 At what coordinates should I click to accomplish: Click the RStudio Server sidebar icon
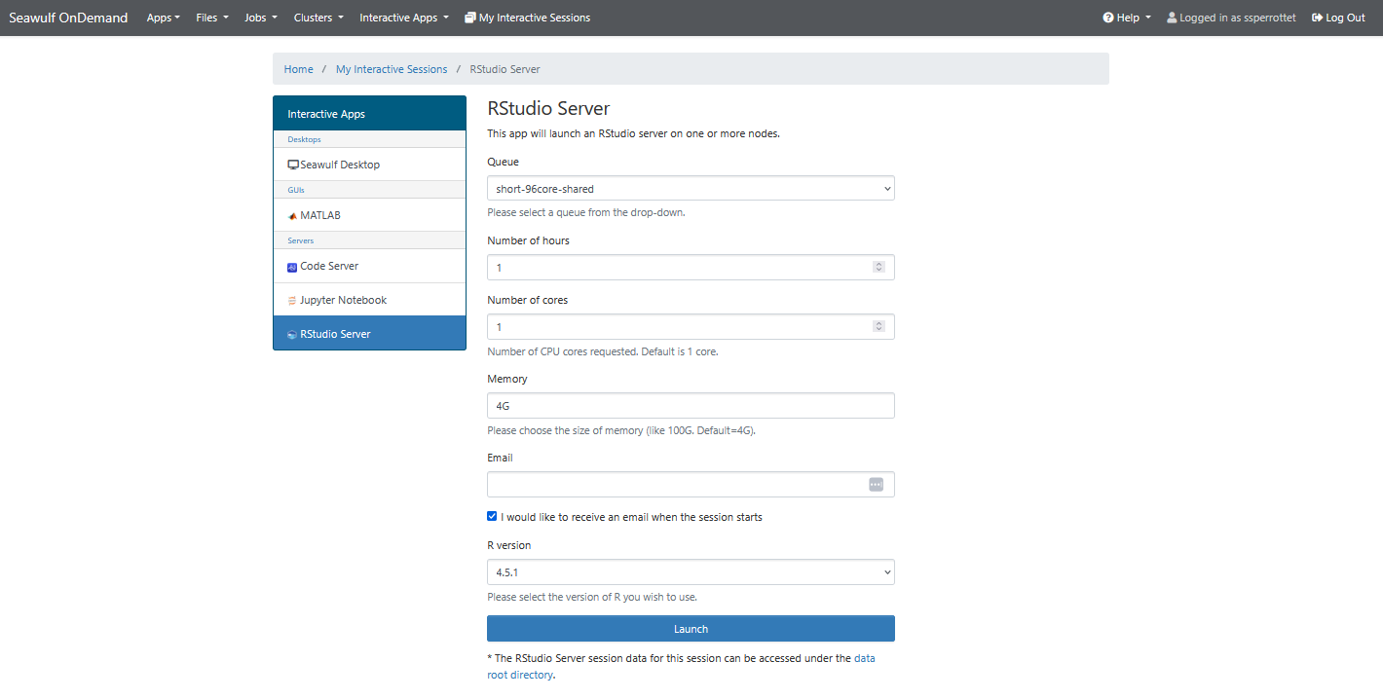click(x=291, y=332)
